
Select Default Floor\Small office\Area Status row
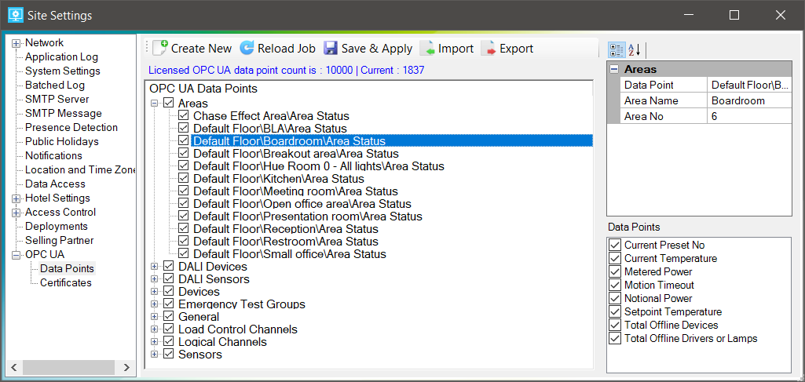(x=290, y=254)
